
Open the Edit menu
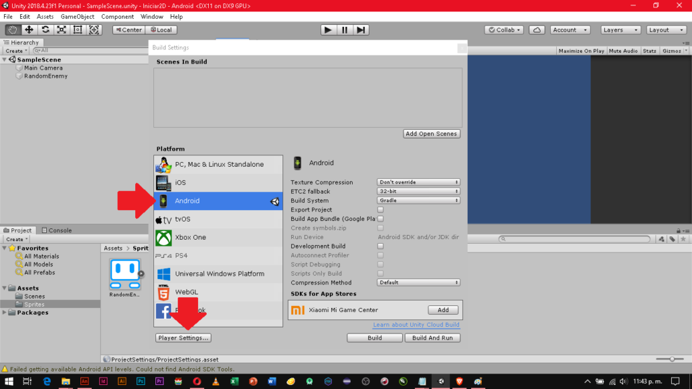coord(25,17)
